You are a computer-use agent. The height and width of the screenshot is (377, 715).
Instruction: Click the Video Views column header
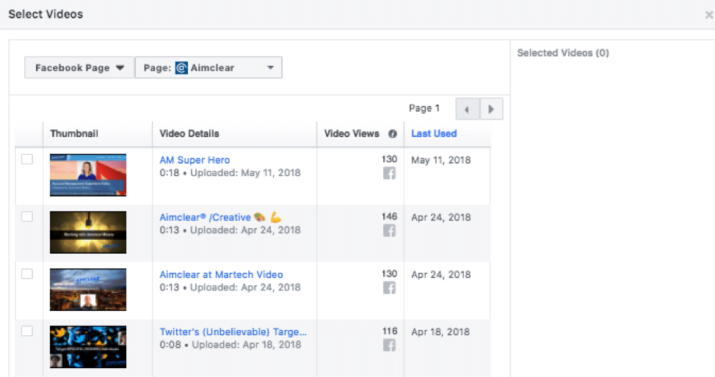tap(352, 133)
